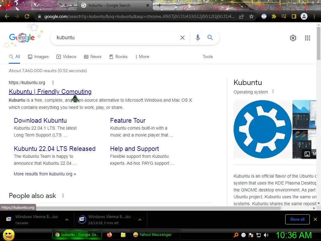
Task: Open Kubuntu 22.04 LTS Released link
Action: point(55,149)
